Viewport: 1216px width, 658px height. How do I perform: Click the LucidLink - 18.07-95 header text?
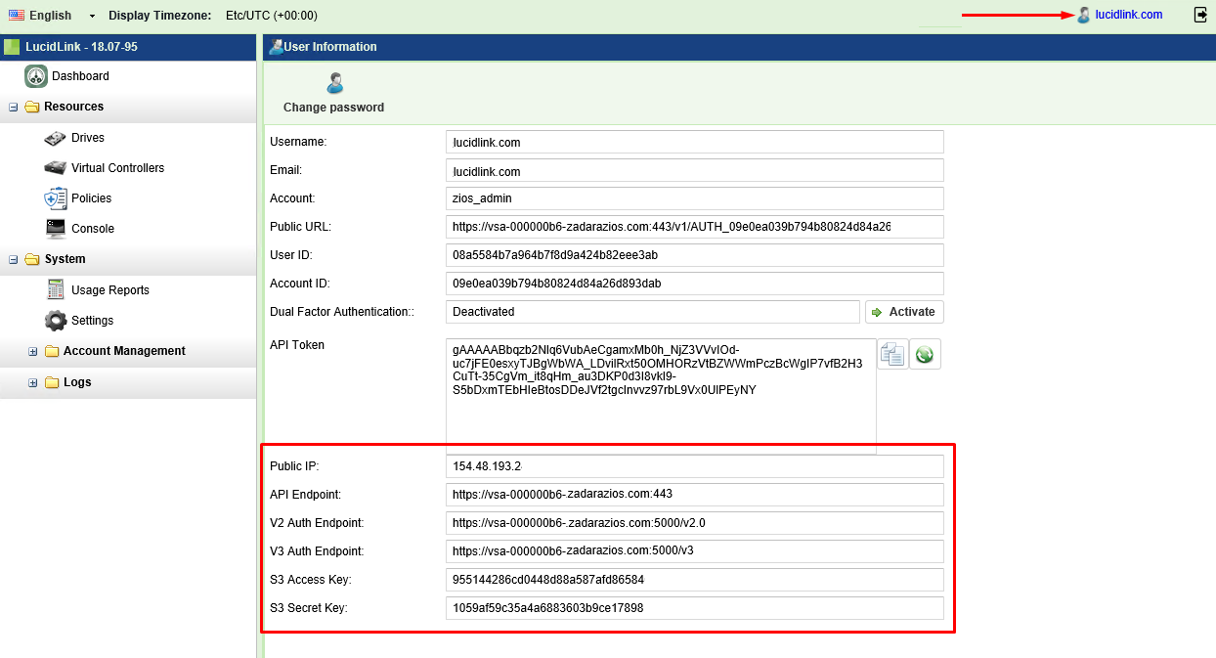click(x=81, y=46)
